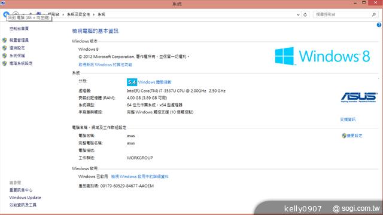The height and width of the screenshot is (215, 383).
Task: Maximize the System window
Action: click(x=364, y=3)
